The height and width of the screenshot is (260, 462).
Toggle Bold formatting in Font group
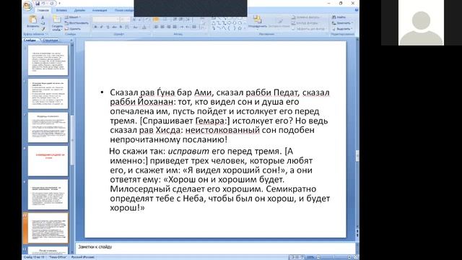coord(95,27)
